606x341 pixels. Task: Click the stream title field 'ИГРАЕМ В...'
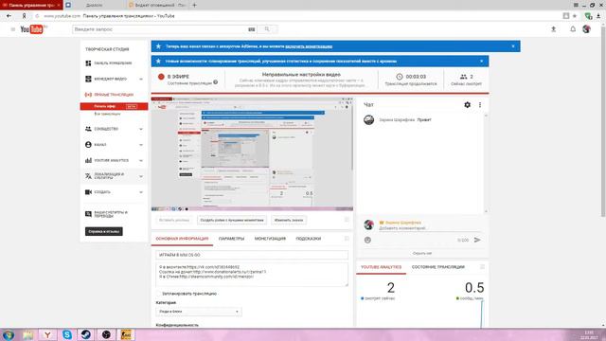[252, 255]
